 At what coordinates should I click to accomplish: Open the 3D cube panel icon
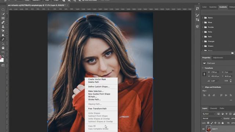pos(198,26)
